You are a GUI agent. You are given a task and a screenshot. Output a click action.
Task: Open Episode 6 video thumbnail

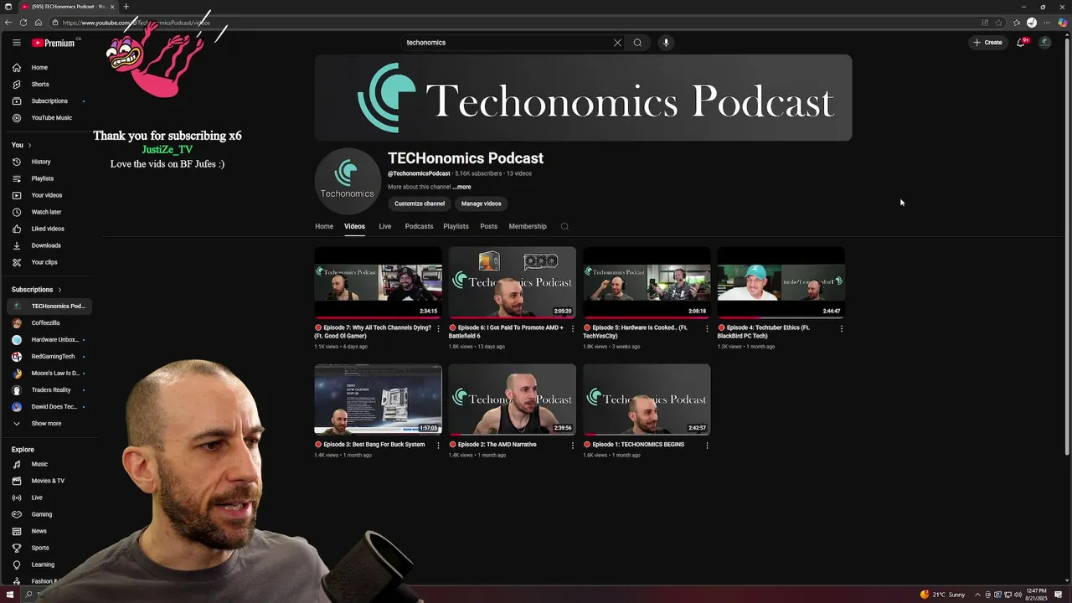(x=513, y=282)
